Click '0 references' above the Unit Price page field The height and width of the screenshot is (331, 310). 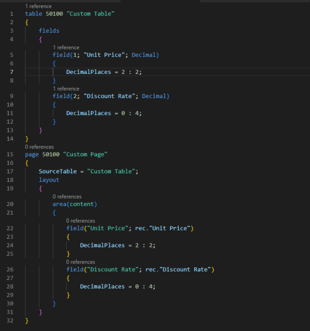(80, 221)
